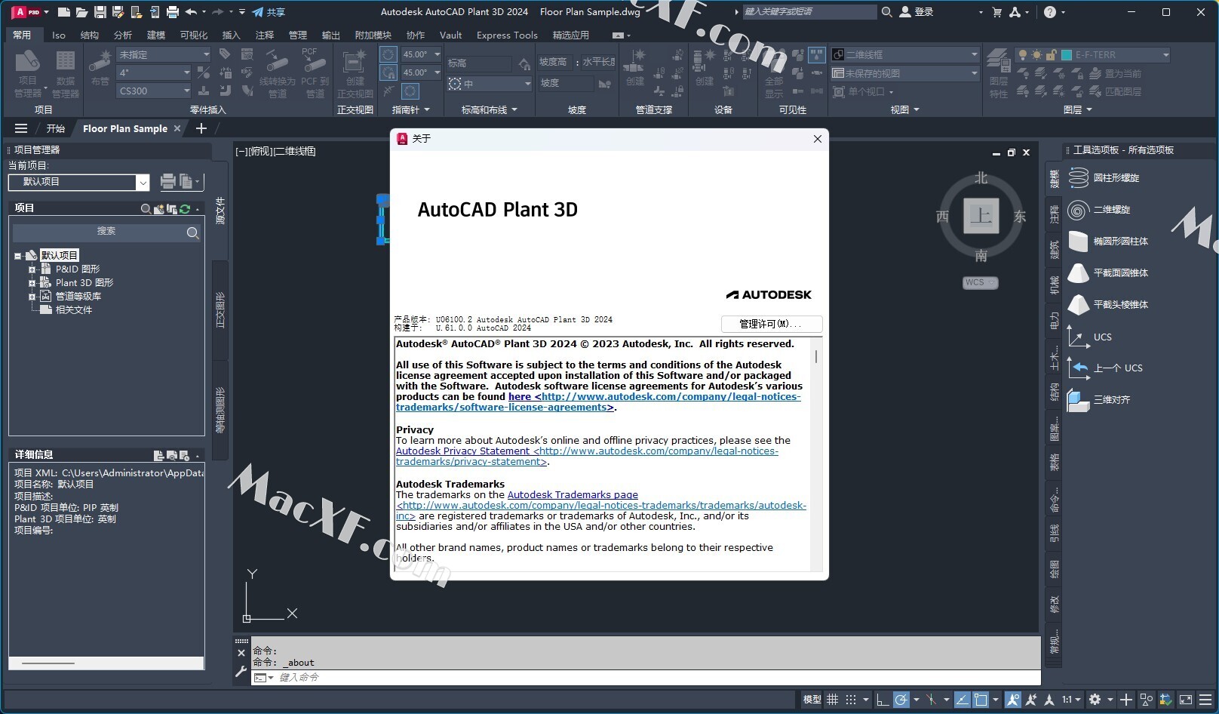Click the Open file folder icon

(x=81, y=12)
